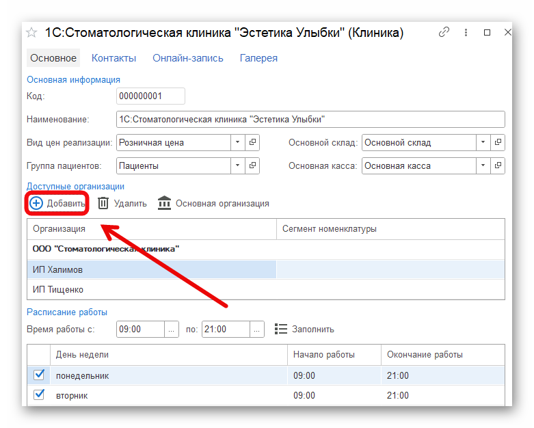Open Пациенты group item form icon
534x428 pixels.
252,165
